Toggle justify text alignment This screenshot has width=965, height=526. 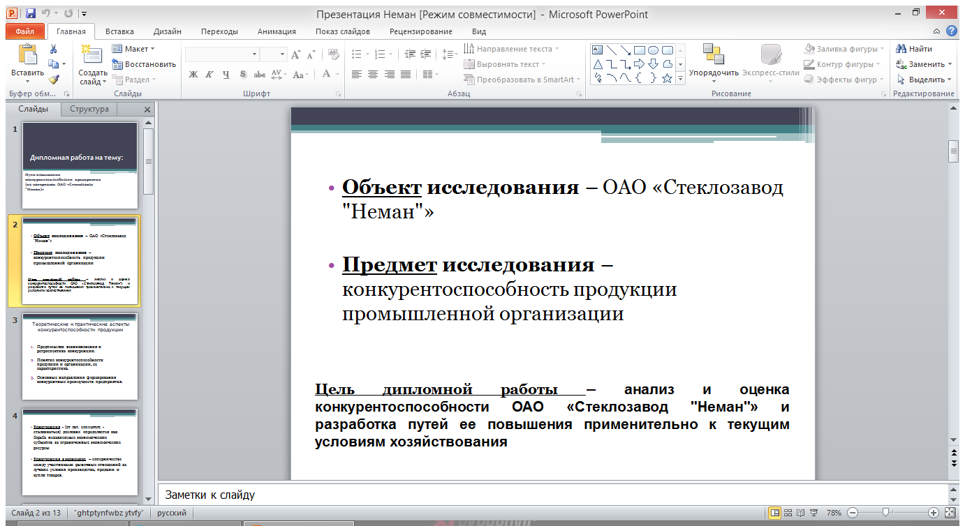point(406,75)
